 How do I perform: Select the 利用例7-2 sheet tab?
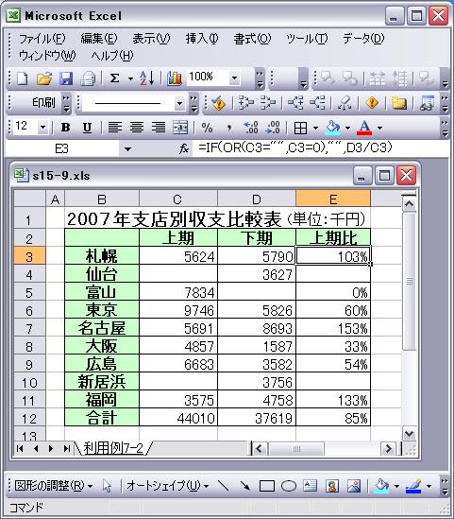113,448
